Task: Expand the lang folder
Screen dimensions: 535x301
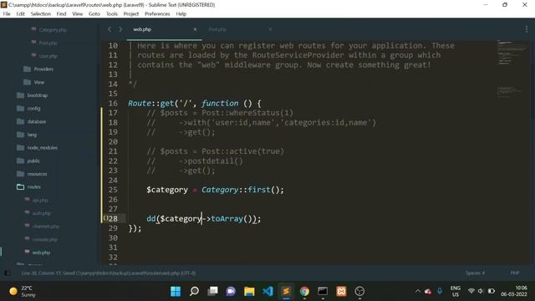Action: [32, 135]
